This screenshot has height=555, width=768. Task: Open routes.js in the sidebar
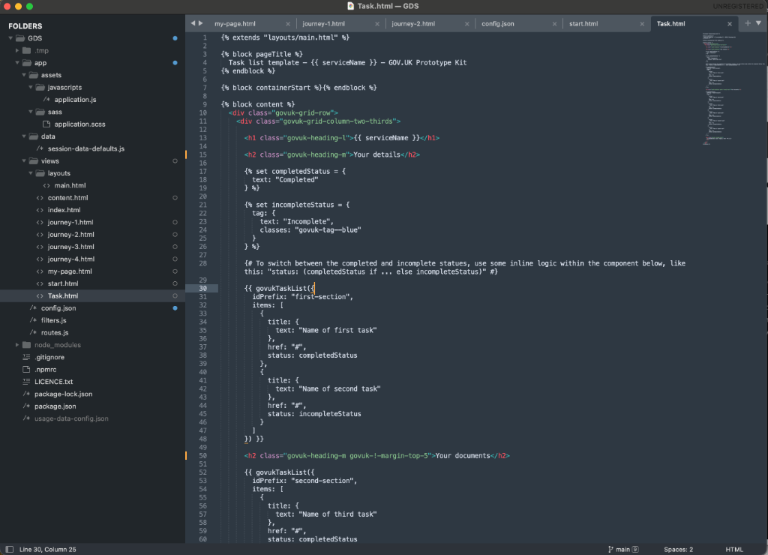click(55, 332)
